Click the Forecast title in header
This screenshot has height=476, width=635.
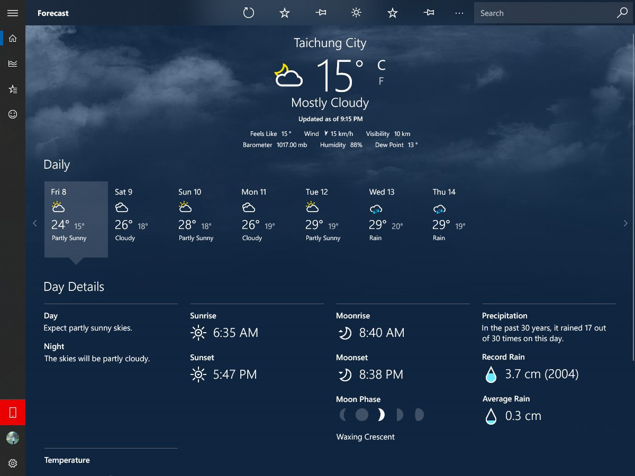pyautogui.click(x=53, y=13)
